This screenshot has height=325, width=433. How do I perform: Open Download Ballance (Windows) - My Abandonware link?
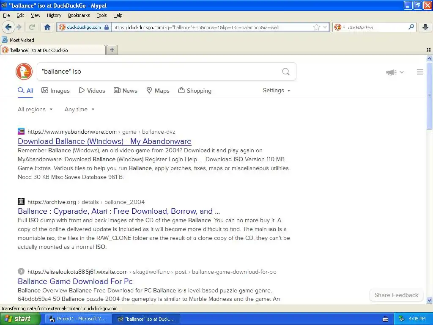pyautogui.click(x=104, y=141)
